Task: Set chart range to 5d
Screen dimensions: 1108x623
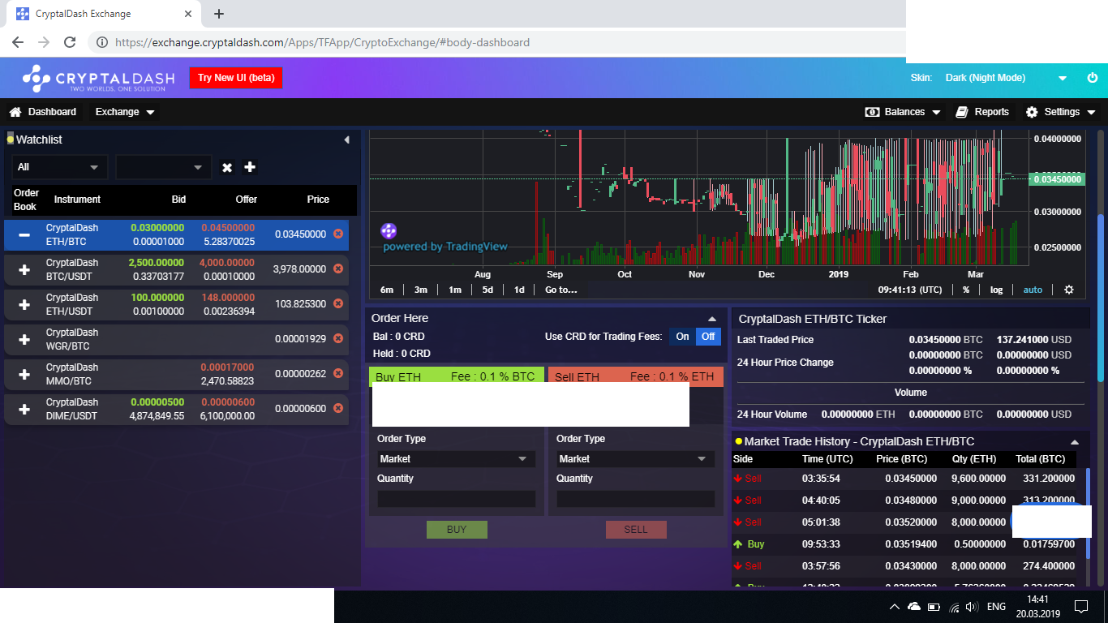Action: [487, 290]
